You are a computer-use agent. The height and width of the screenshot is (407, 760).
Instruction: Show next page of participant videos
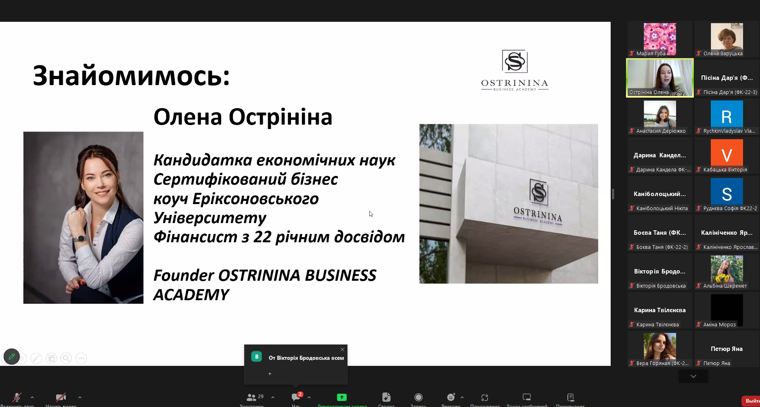point(693,376)
